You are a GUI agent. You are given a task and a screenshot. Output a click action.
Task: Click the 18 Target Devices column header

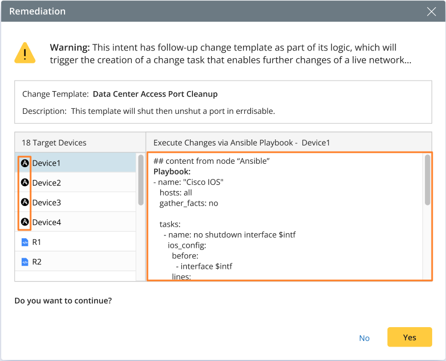coord(54,143)
